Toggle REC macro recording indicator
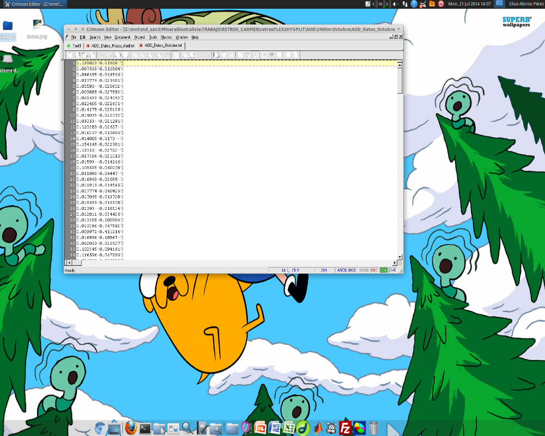 tap(374, 270)
